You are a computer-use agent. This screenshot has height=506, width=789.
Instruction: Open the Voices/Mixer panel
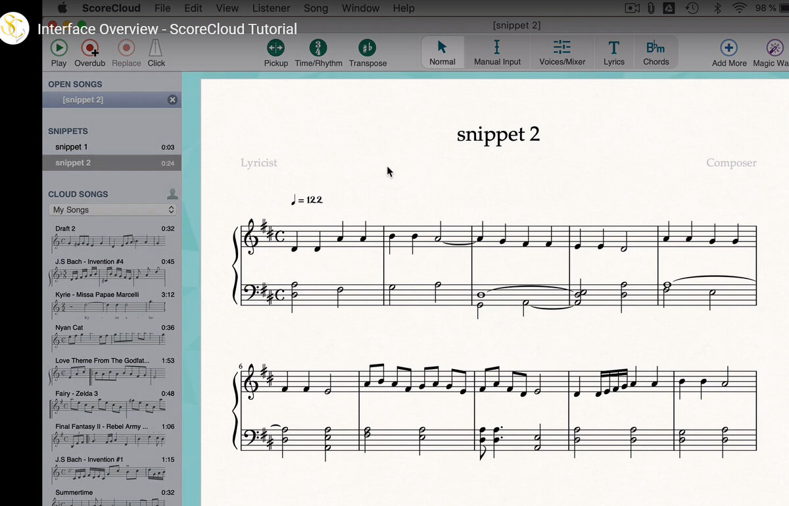click(562, 52)
